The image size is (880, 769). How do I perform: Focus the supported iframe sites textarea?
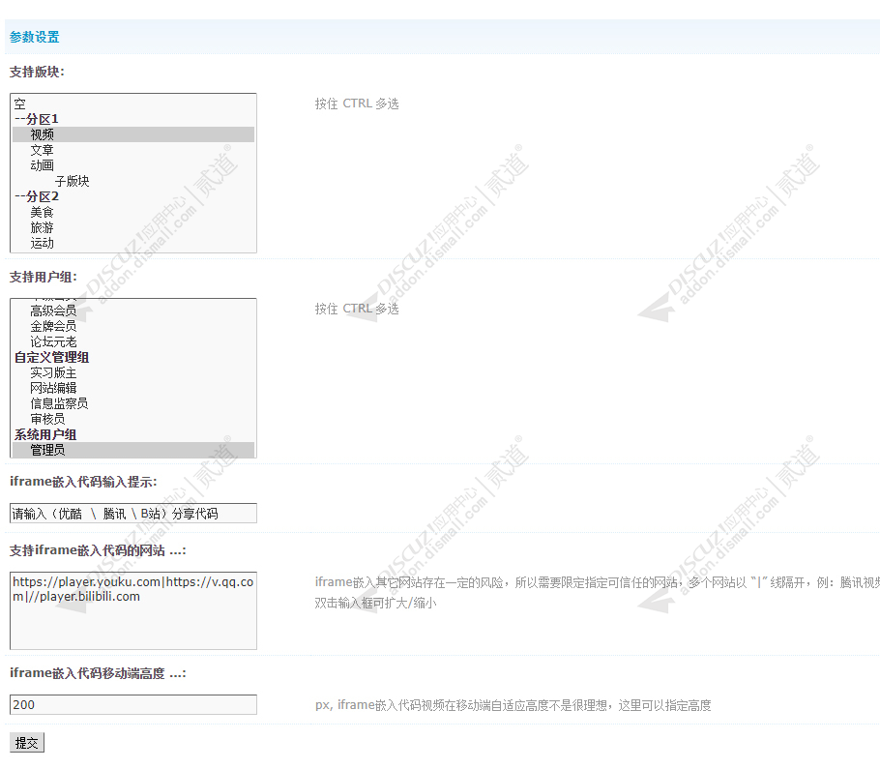(133, 610)
